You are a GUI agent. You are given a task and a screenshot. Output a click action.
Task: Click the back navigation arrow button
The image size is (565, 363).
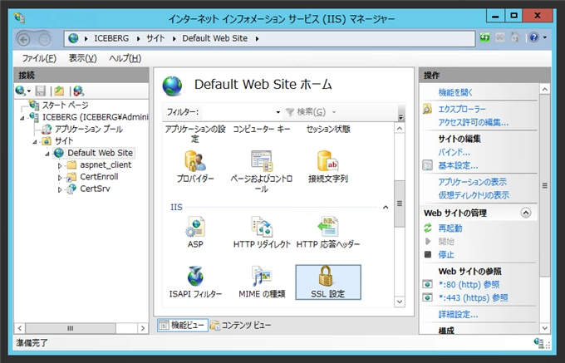(24, 39)
